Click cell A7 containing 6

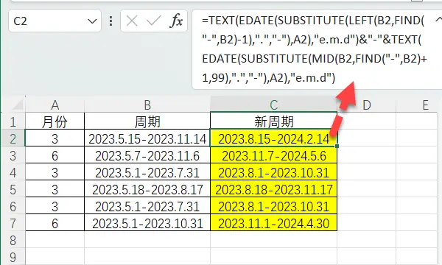[x=55, y=223]
